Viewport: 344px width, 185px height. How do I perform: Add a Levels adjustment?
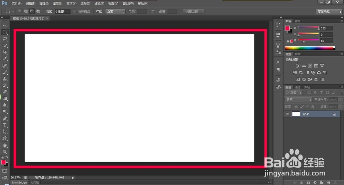pos(304,66)
